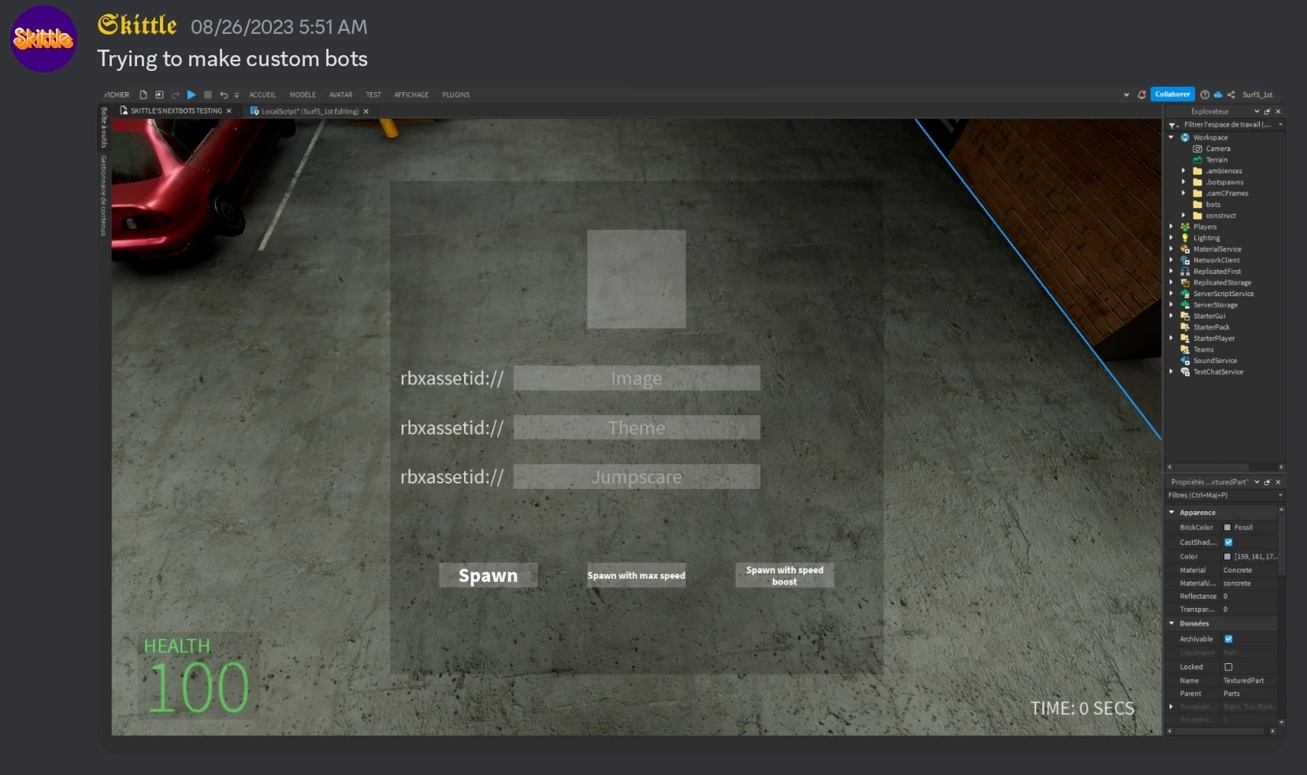The width and height of the screenshot is (1307, 775).
Task: Switch to the AFFICHAGE ribbon tab
Action: tap(411, 95)
